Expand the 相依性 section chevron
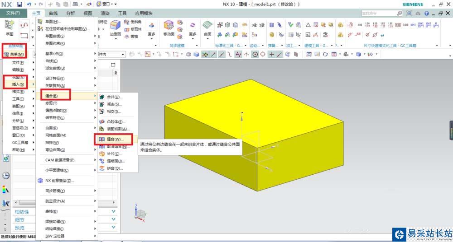453x242 pixels. 114,211
